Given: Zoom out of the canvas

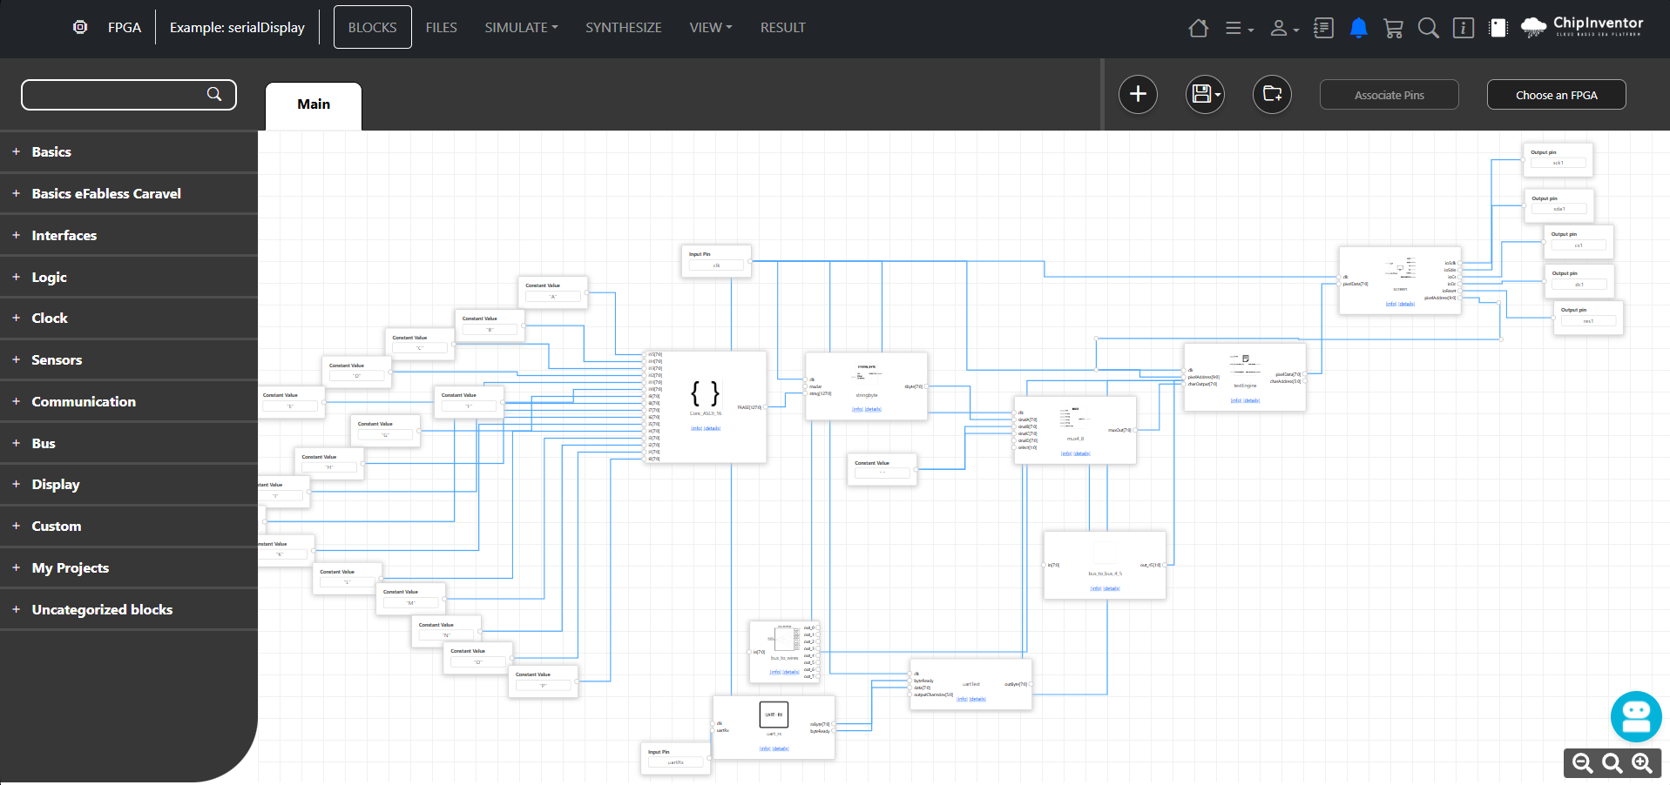Looking at the screenshot, I should click(1583, 763).
